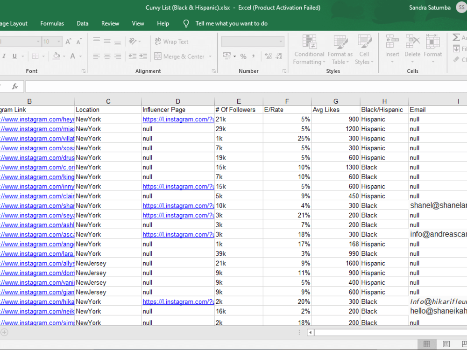
Task: Align cell text right
Action: pos(118,56)
